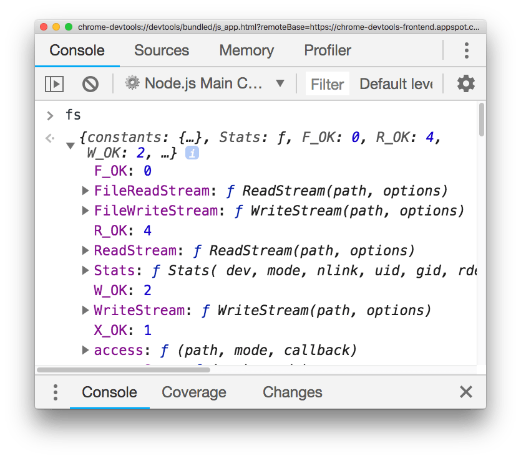Click the info badge next to the object
This screenshot has height=459, width=521.
pyautogui.click(x=191, y=152)
